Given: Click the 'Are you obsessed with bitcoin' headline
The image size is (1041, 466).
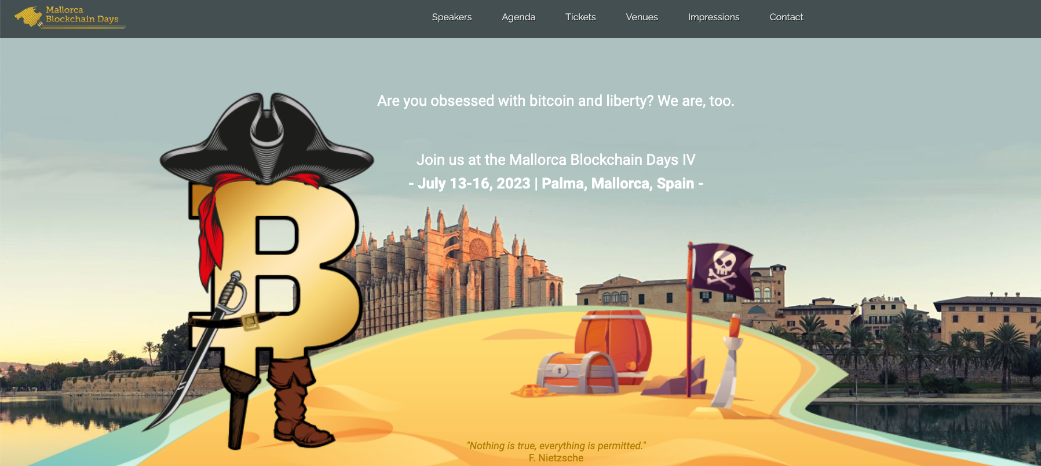Looking at the screenshot, I should [x=556, y=101].
